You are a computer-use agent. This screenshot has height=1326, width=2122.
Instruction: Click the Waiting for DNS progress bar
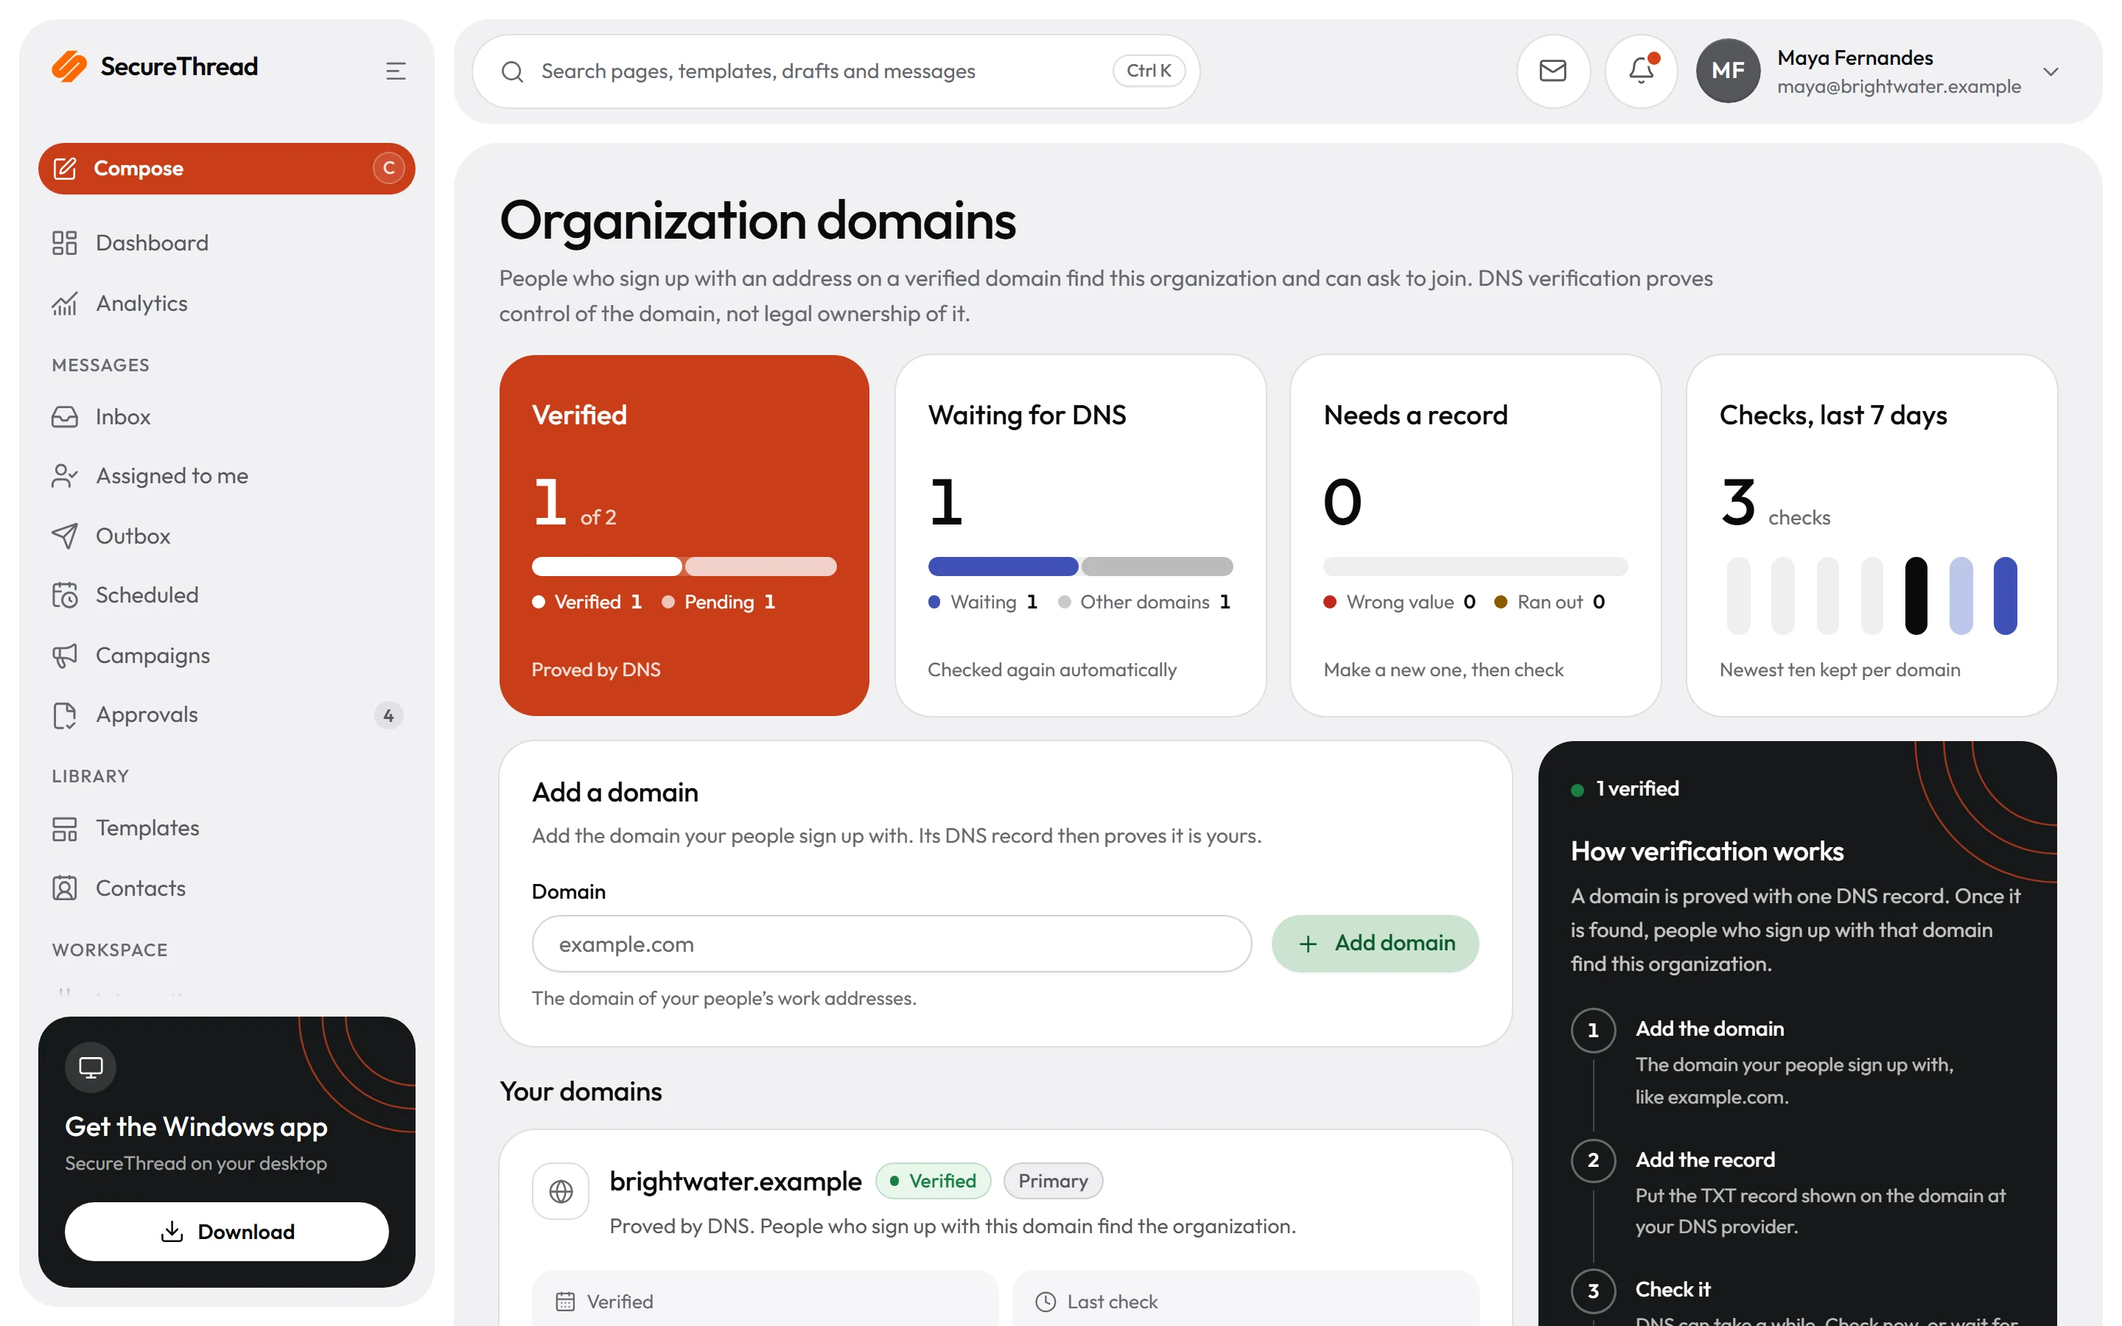click(x=1080, y=566)
